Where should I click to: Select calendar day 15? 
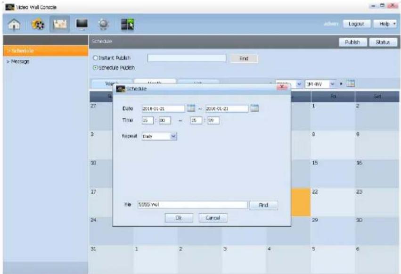click(333, 174)
